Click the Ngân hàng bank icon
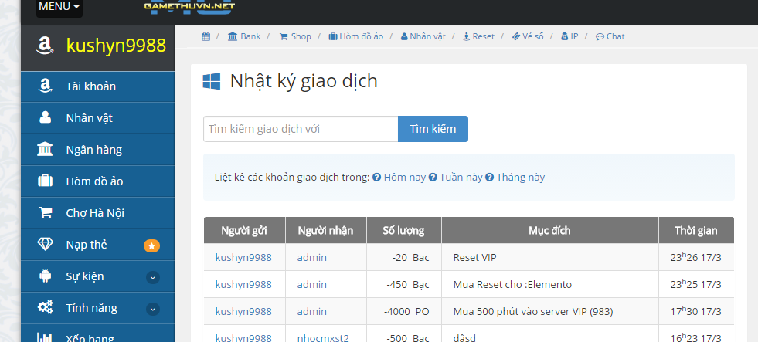This screenshot has height=342, width=758. click(45, 150)
